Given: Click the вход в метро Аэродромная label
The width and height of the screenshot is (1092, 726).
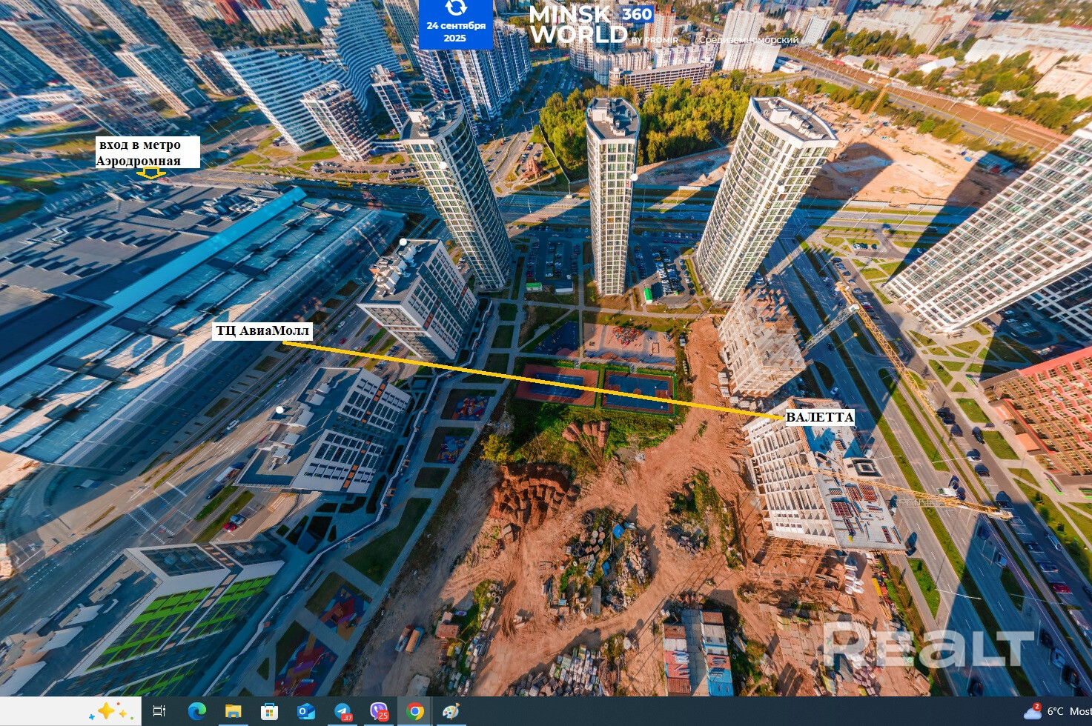Looking at the screenshot, I should coord(147,153).
